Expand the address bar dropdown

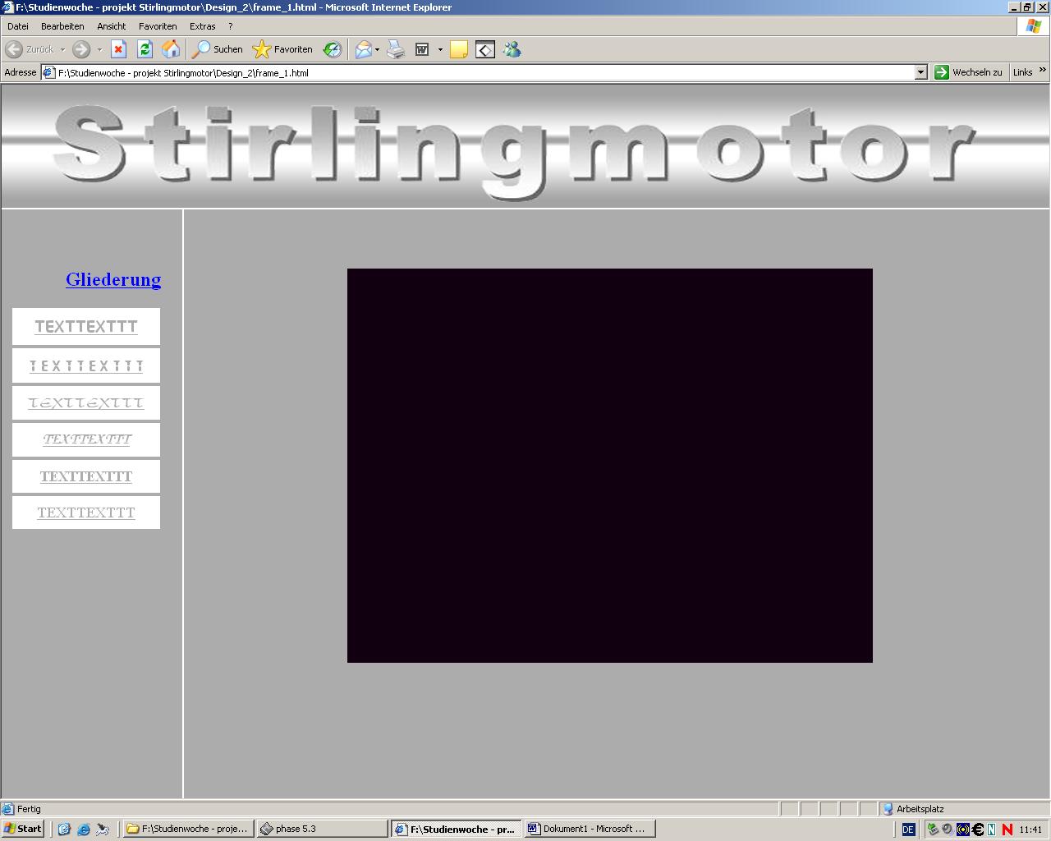920,72
